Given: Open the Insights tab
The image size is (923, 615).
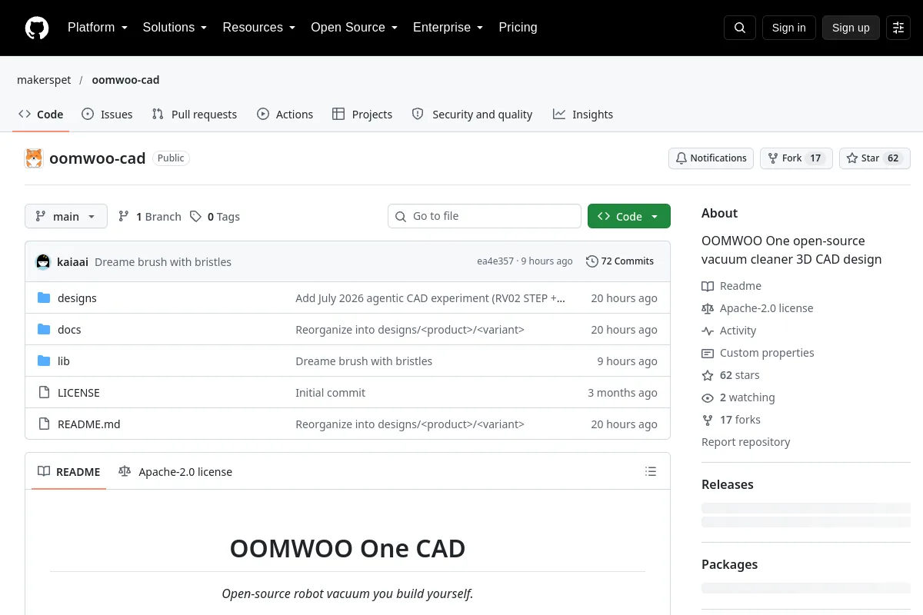Looking at the screenshot, I should (x=583, y=114).
